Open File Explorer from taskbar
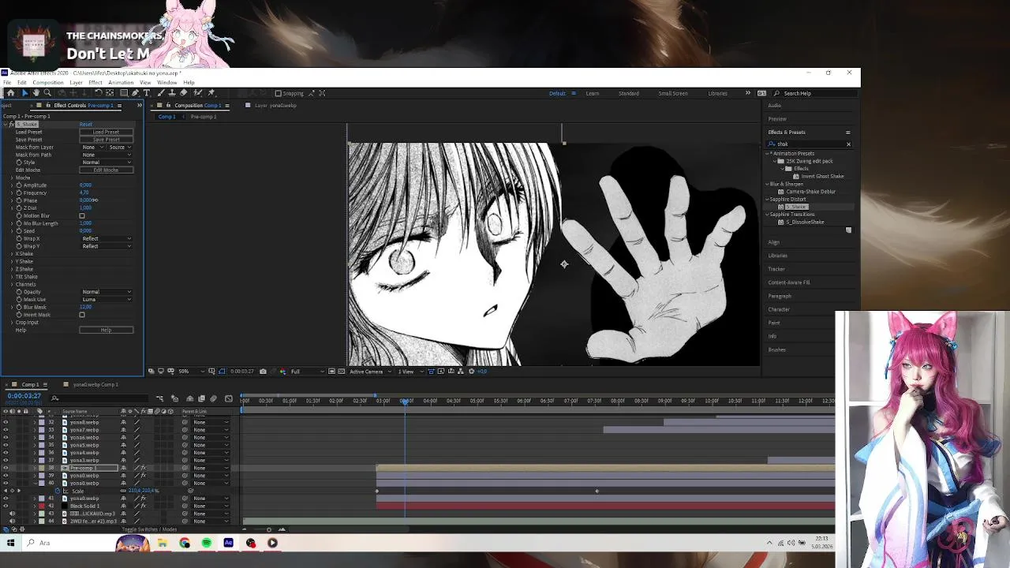 click(163, 543)
